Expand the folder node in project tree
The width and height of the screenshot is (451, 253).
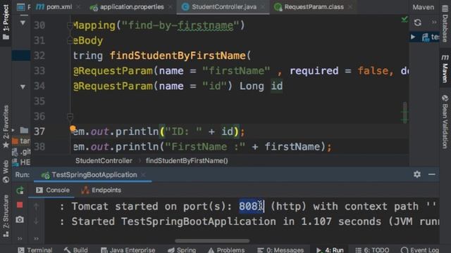(13, 131)
